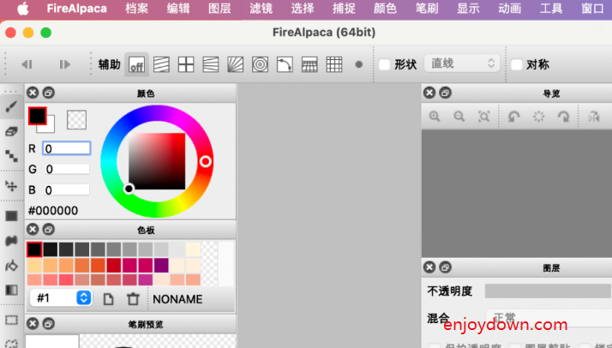Open the Apple system menu

pos(23,9)
